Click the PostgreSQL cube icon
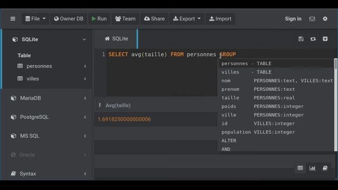338x190 pixels. (13, 117)
